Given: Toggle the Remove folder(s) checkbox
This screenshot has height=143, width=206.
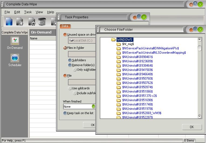Looking at the screenshot, I should point(70,65).
